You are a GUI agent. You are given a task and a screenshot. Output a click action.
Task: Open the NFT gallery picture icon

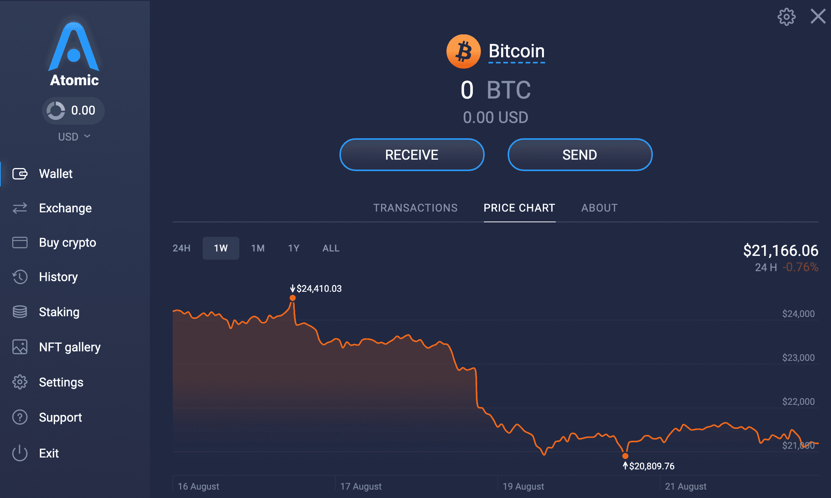(x=20, y=347)
